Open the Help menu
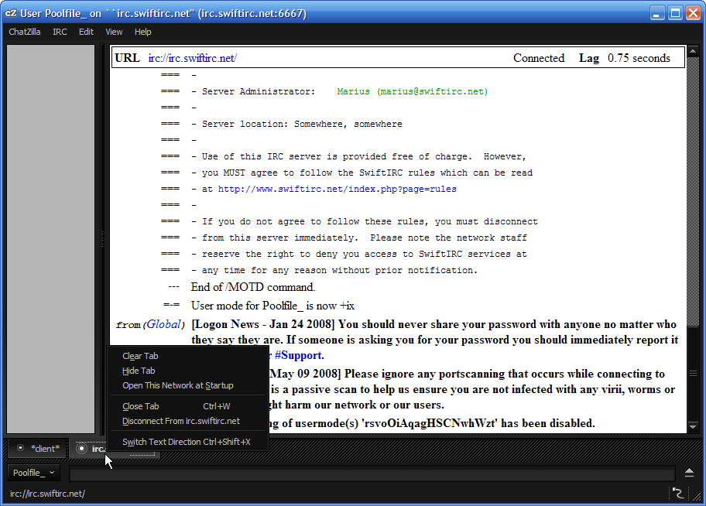This screenshot has width=706, height=506. 142,32
